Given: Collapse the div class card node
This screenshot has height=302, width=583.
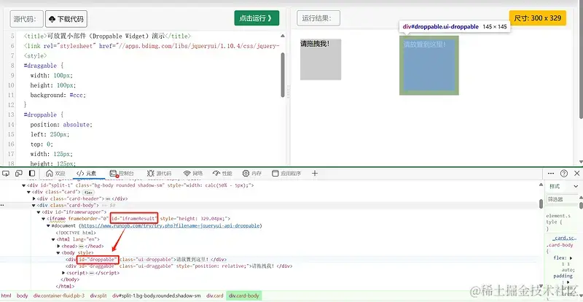Looking at the screenshot, I should pos(28,192).
